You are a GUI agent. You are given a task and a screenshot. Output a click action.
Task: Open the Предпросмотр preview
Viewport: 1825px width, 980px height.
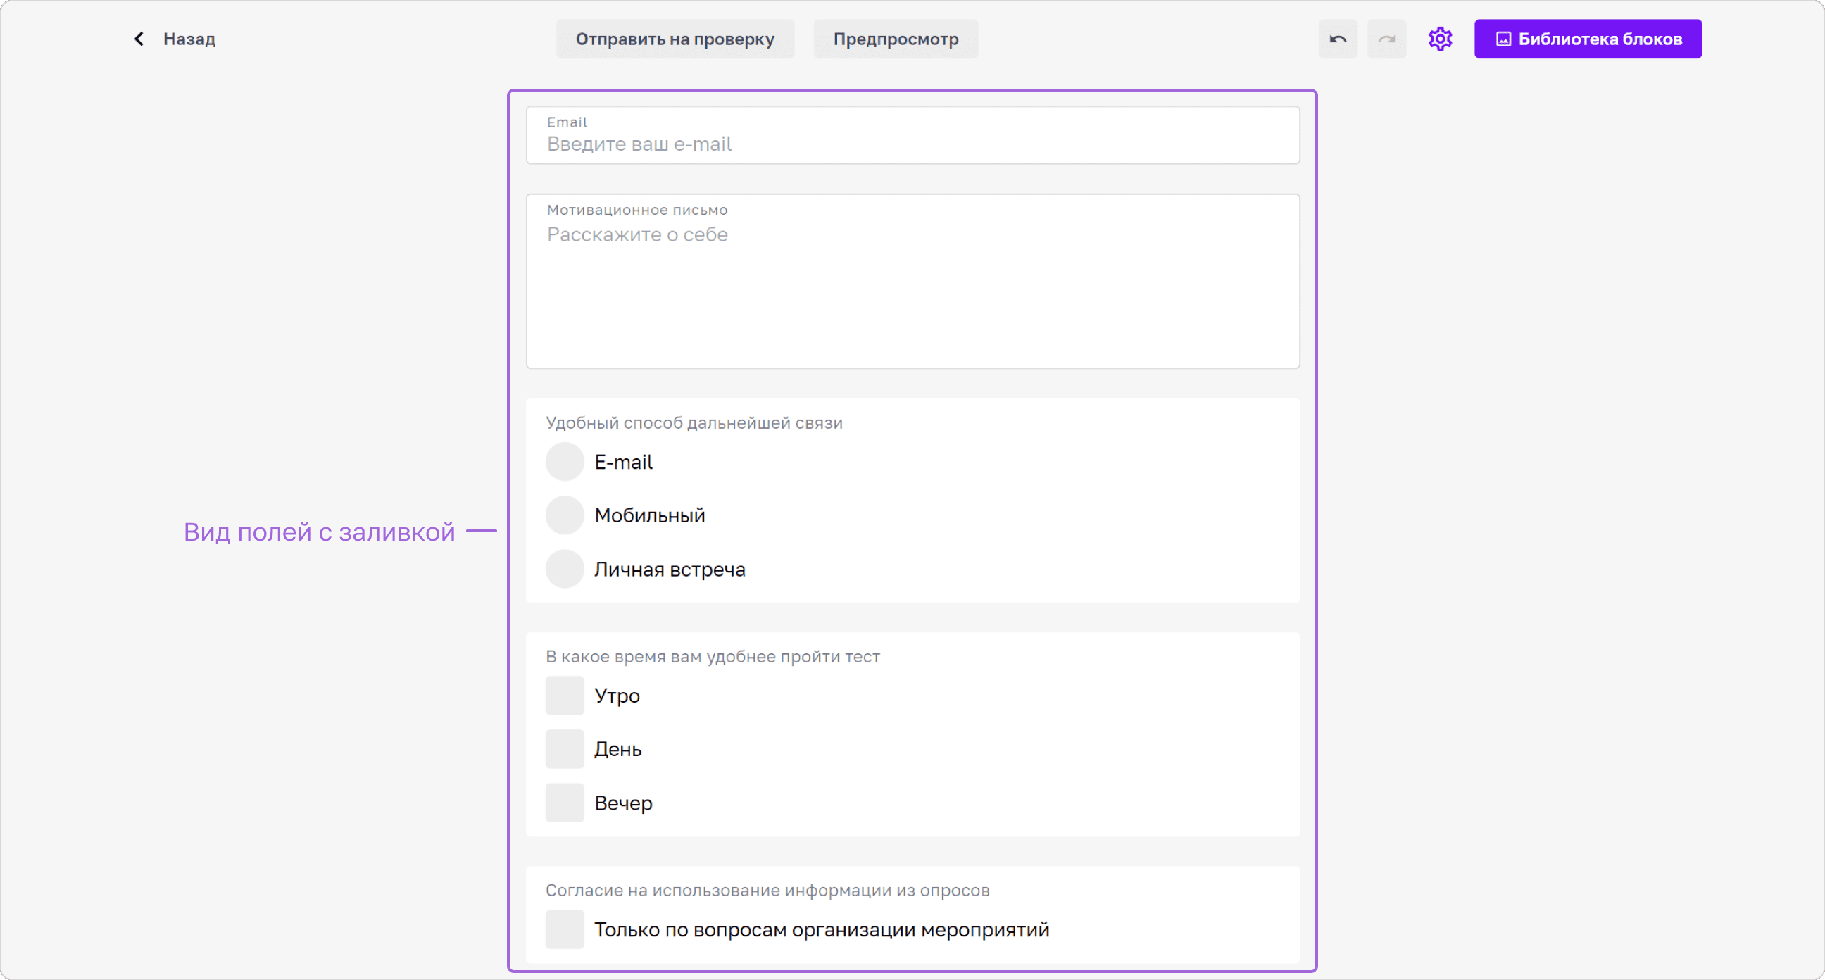(x=896, y=39)
